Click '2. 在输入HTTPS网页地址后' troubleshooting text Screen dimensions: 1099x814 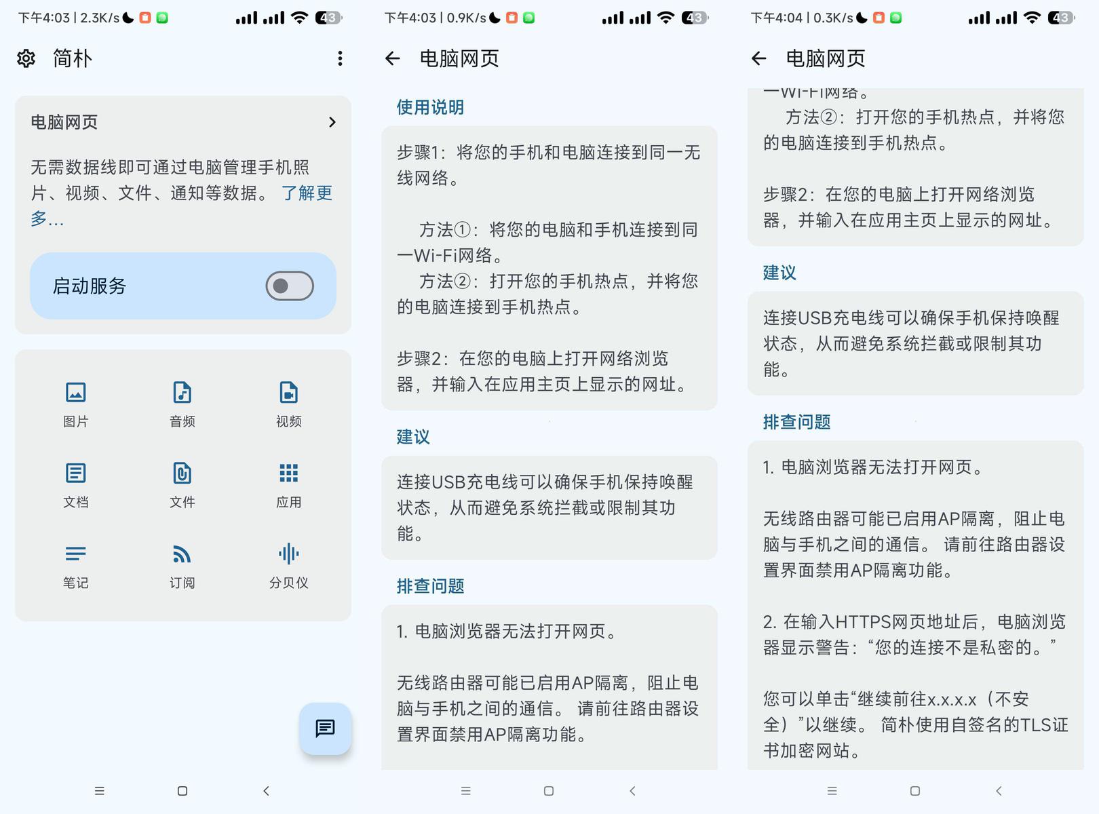pyautogui.click(x=914, y=635)
